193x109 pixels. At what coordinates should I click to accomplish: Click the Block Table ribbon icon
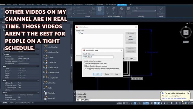point(70,11)
